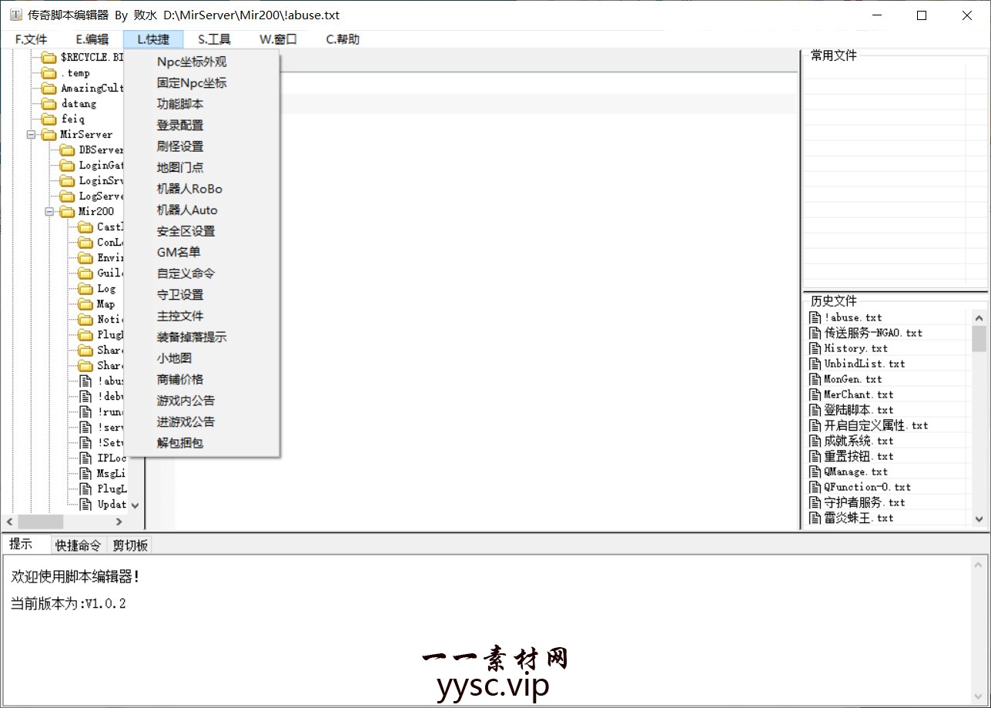Open UnbindList.txt file icon
This screenshot has height=708, width=991.
pos(815,364)
